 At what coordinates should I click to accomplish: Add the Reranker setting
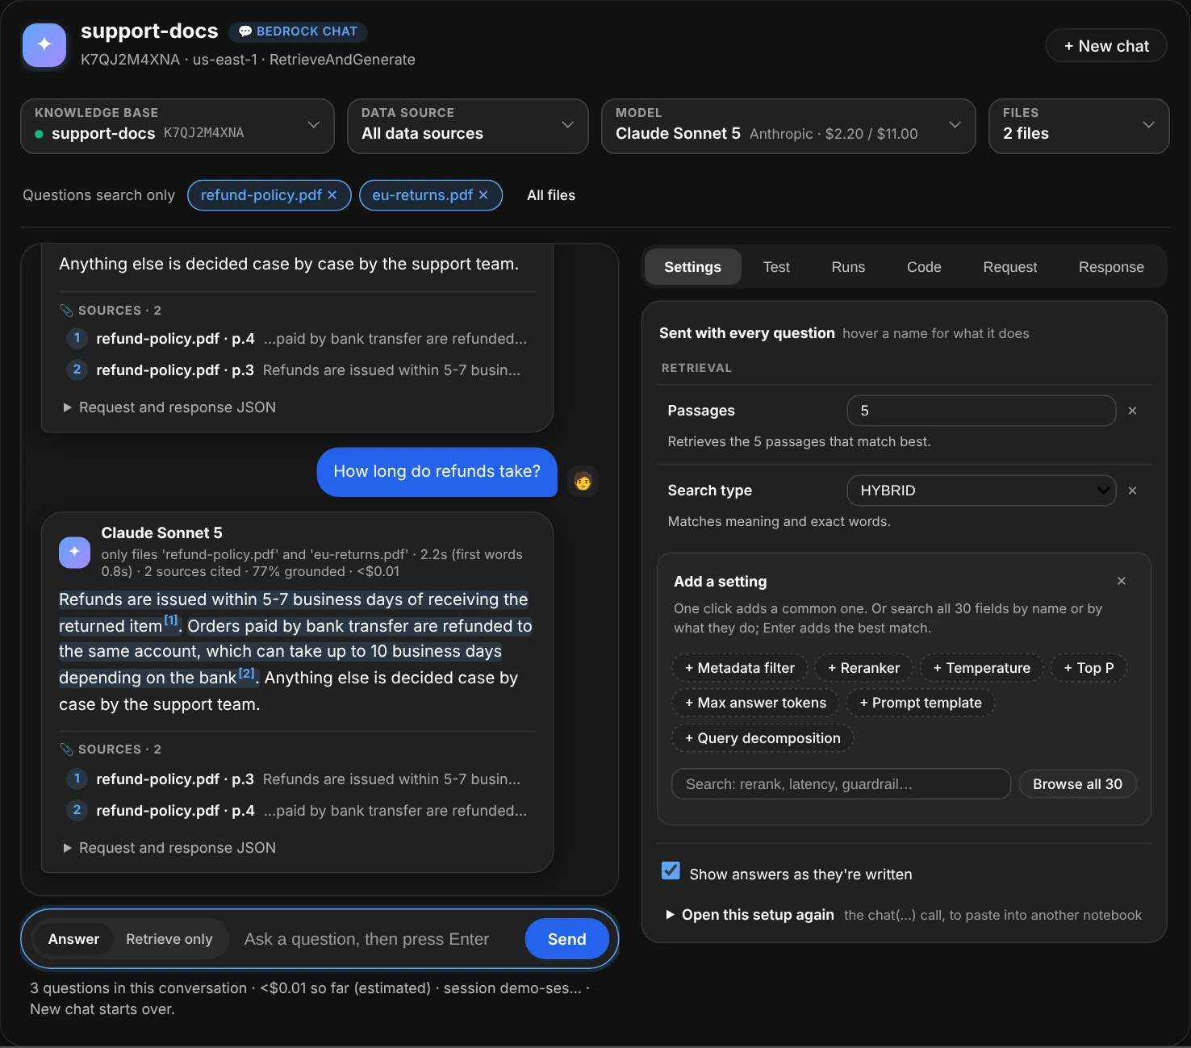(863, 668)
